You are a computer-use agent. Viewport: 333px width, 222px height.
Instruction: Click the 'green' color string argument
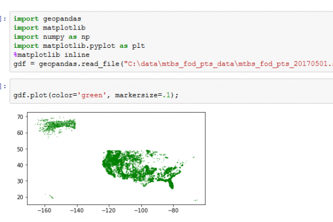(92, 95)
